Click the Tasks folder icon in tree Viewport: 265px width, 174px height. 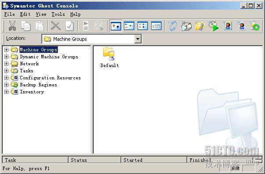click(15, 71)
